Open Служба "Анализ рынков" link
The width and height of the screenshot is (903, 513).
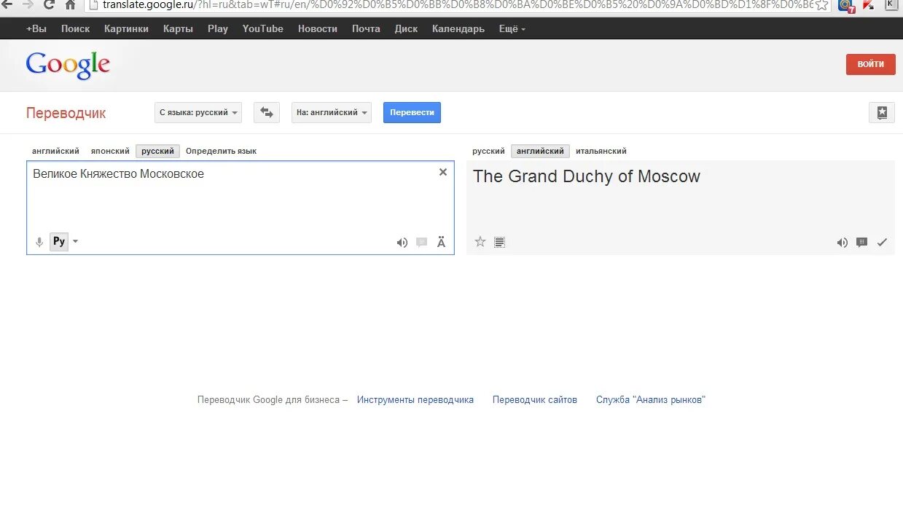click(651, 399)
